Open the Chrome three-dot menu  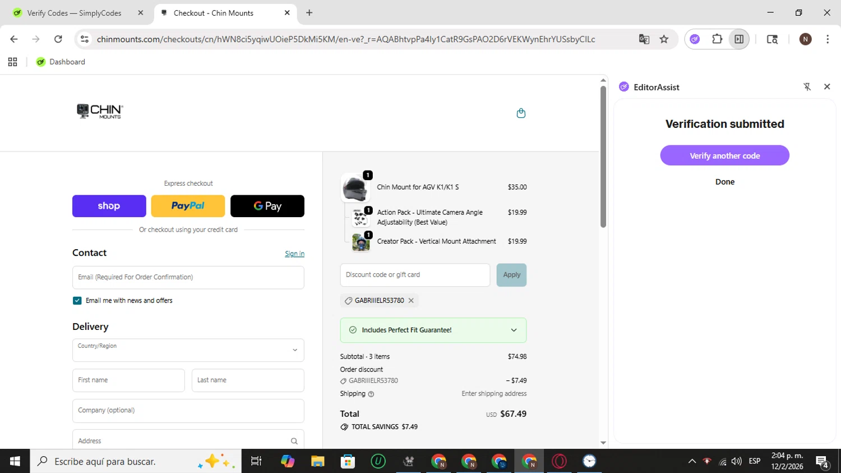(828, 39)
